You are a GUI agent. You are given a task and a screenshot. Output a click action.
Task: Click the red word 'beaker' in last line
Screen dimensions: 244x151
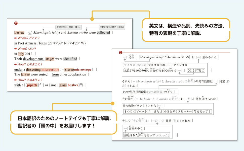pyautogui.click(x=73, y=85)
